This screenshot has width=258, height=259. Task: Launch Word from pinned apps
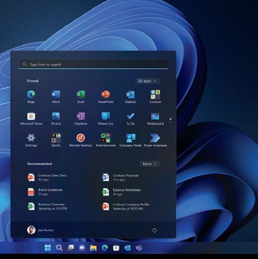click(x=56, y=97)
